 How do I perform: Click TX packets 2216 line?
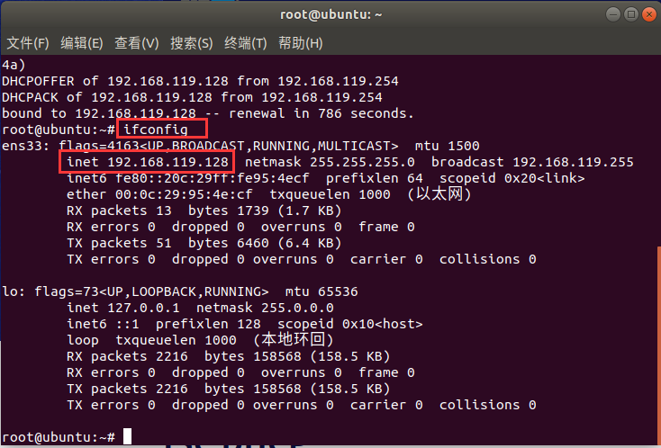[229, 389]
